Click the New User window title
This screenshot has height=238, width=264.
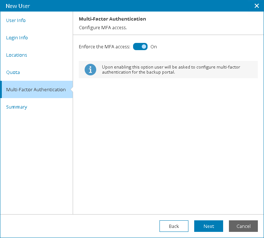click(x=18, y=6)
